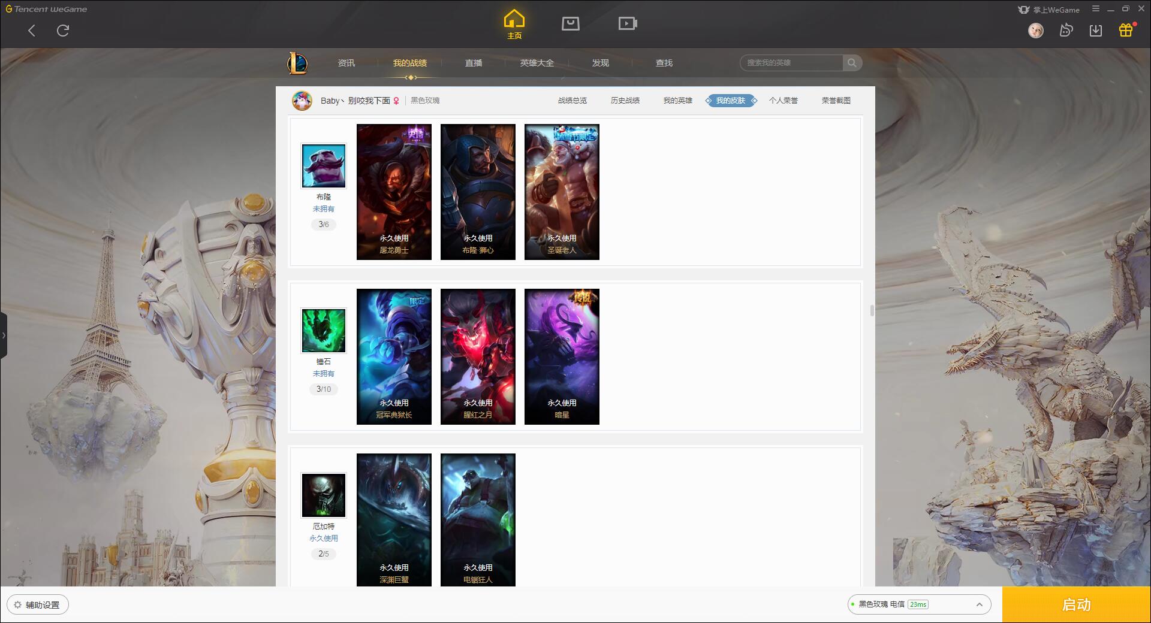Click the 3/10 skin count badge

click(324, 389)
